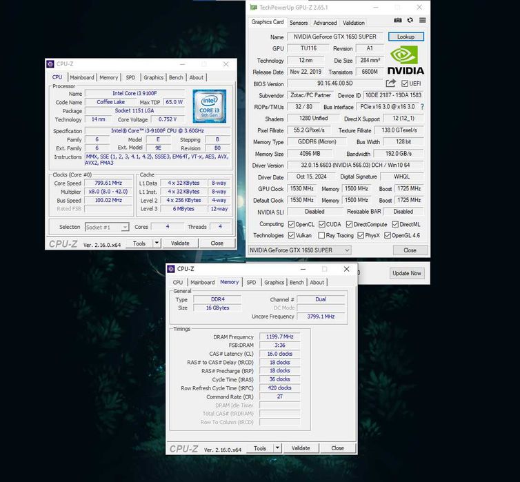Minimize the CPU-Z memory window
The image size is (520, 482).
tap(303, 269)
